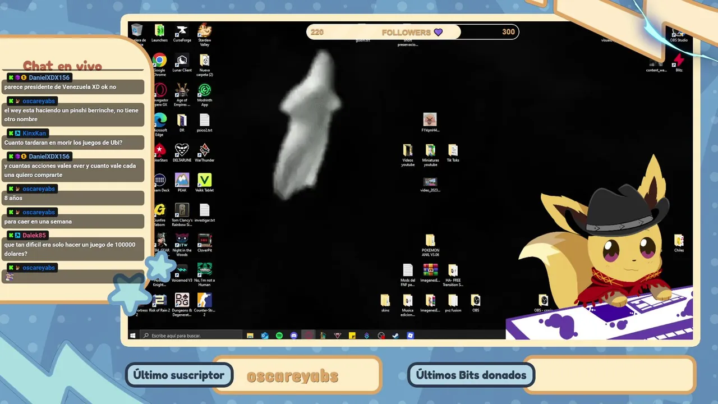
Task: Launch Age of Empires shortcut
Action: click(x=182, y=95)
